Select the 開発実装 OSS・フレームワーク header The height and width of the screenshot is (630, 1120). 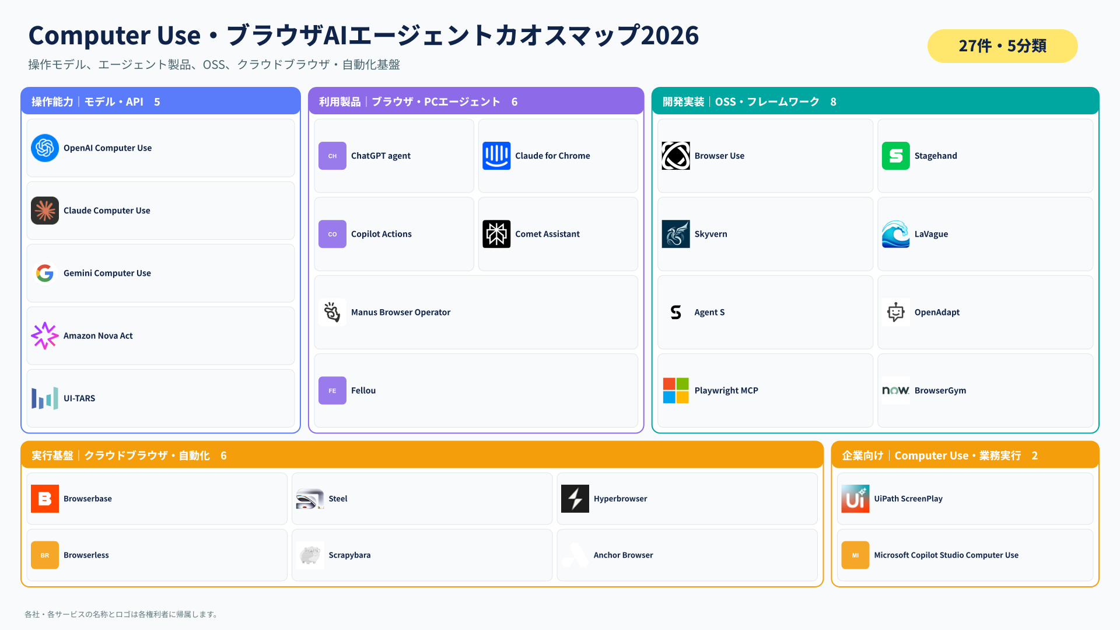(x=875, y=101)
